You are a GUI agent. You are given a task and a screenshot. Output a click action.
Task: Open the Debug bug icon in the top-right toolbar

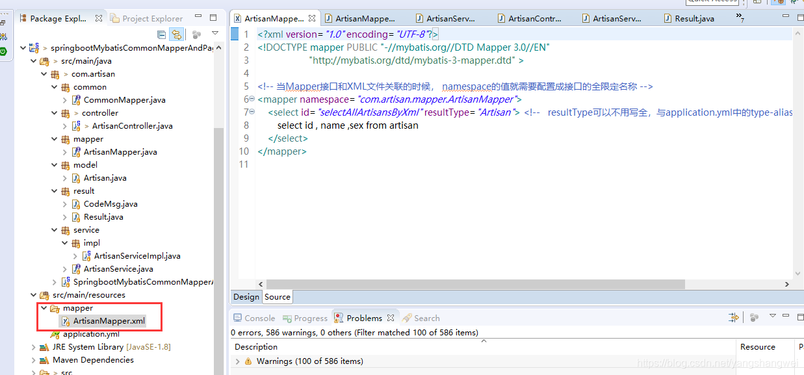click(794, 3)
